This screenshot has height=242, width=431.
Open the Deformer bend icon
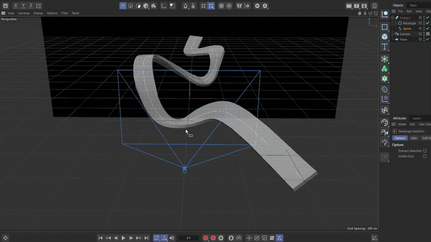click(x=385, y=89)
